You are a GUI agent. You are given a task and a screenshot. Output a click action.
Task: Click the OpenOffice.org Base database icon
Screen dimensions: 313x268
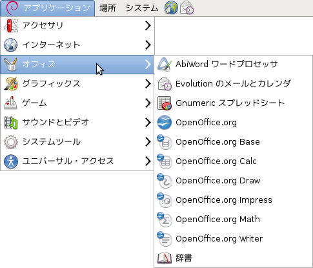click(165, 141)
